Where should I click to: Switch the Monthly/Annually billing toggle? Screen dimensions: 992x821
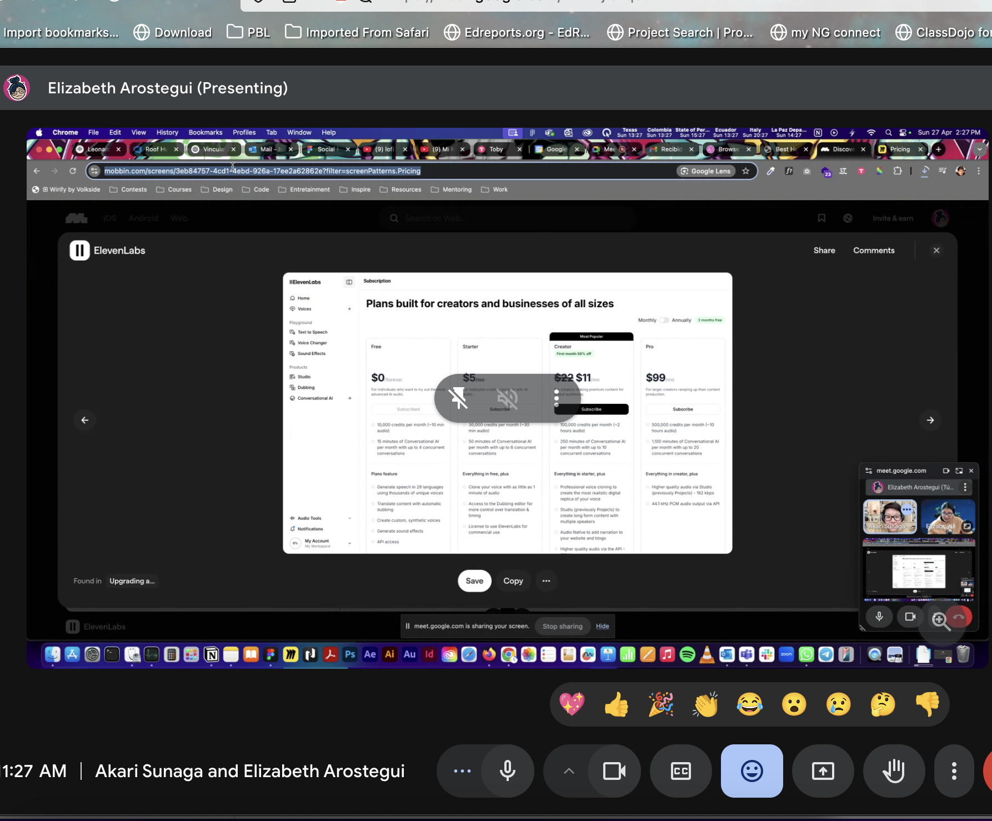tap(664, 320)
